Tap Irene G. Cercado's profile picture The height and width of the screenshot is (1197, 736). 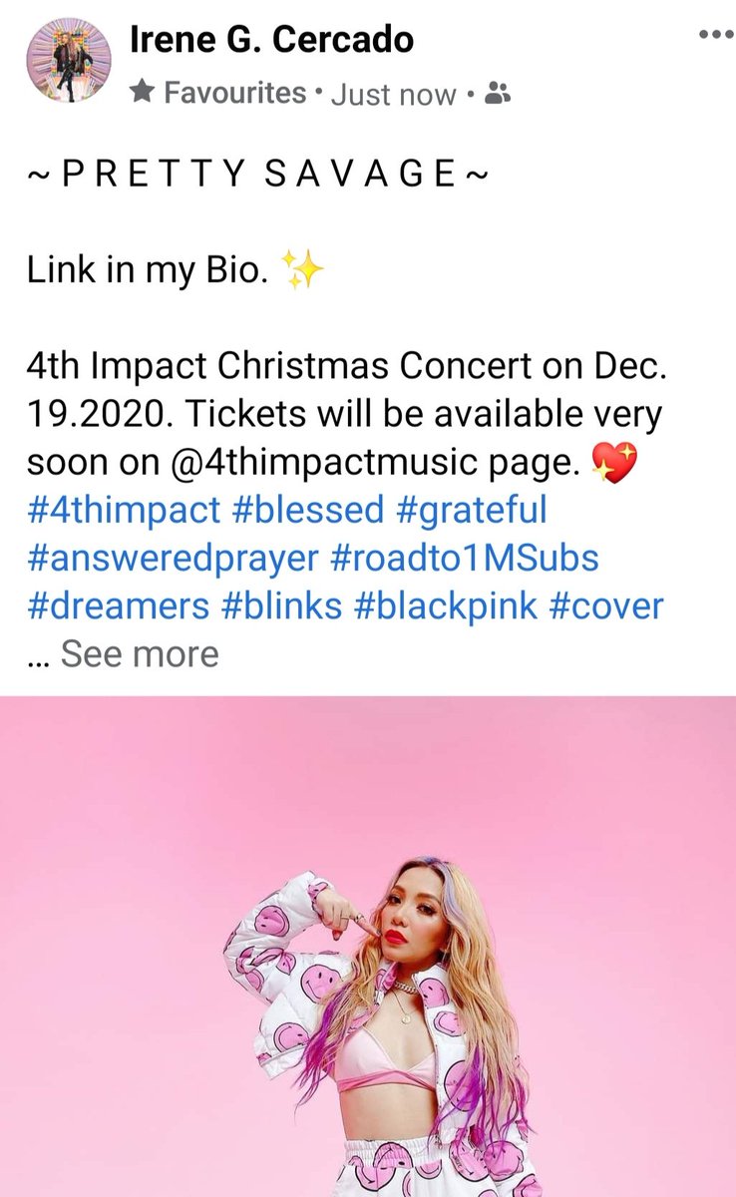pyautogui.click(x=68, y=62)
